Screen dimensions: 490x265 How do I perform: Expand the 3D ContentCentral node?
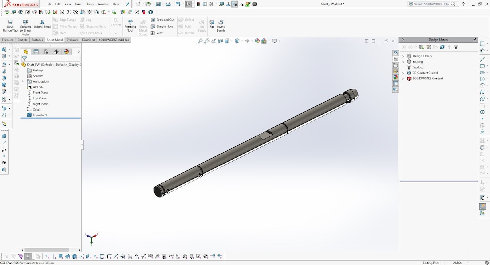point(403,73)
